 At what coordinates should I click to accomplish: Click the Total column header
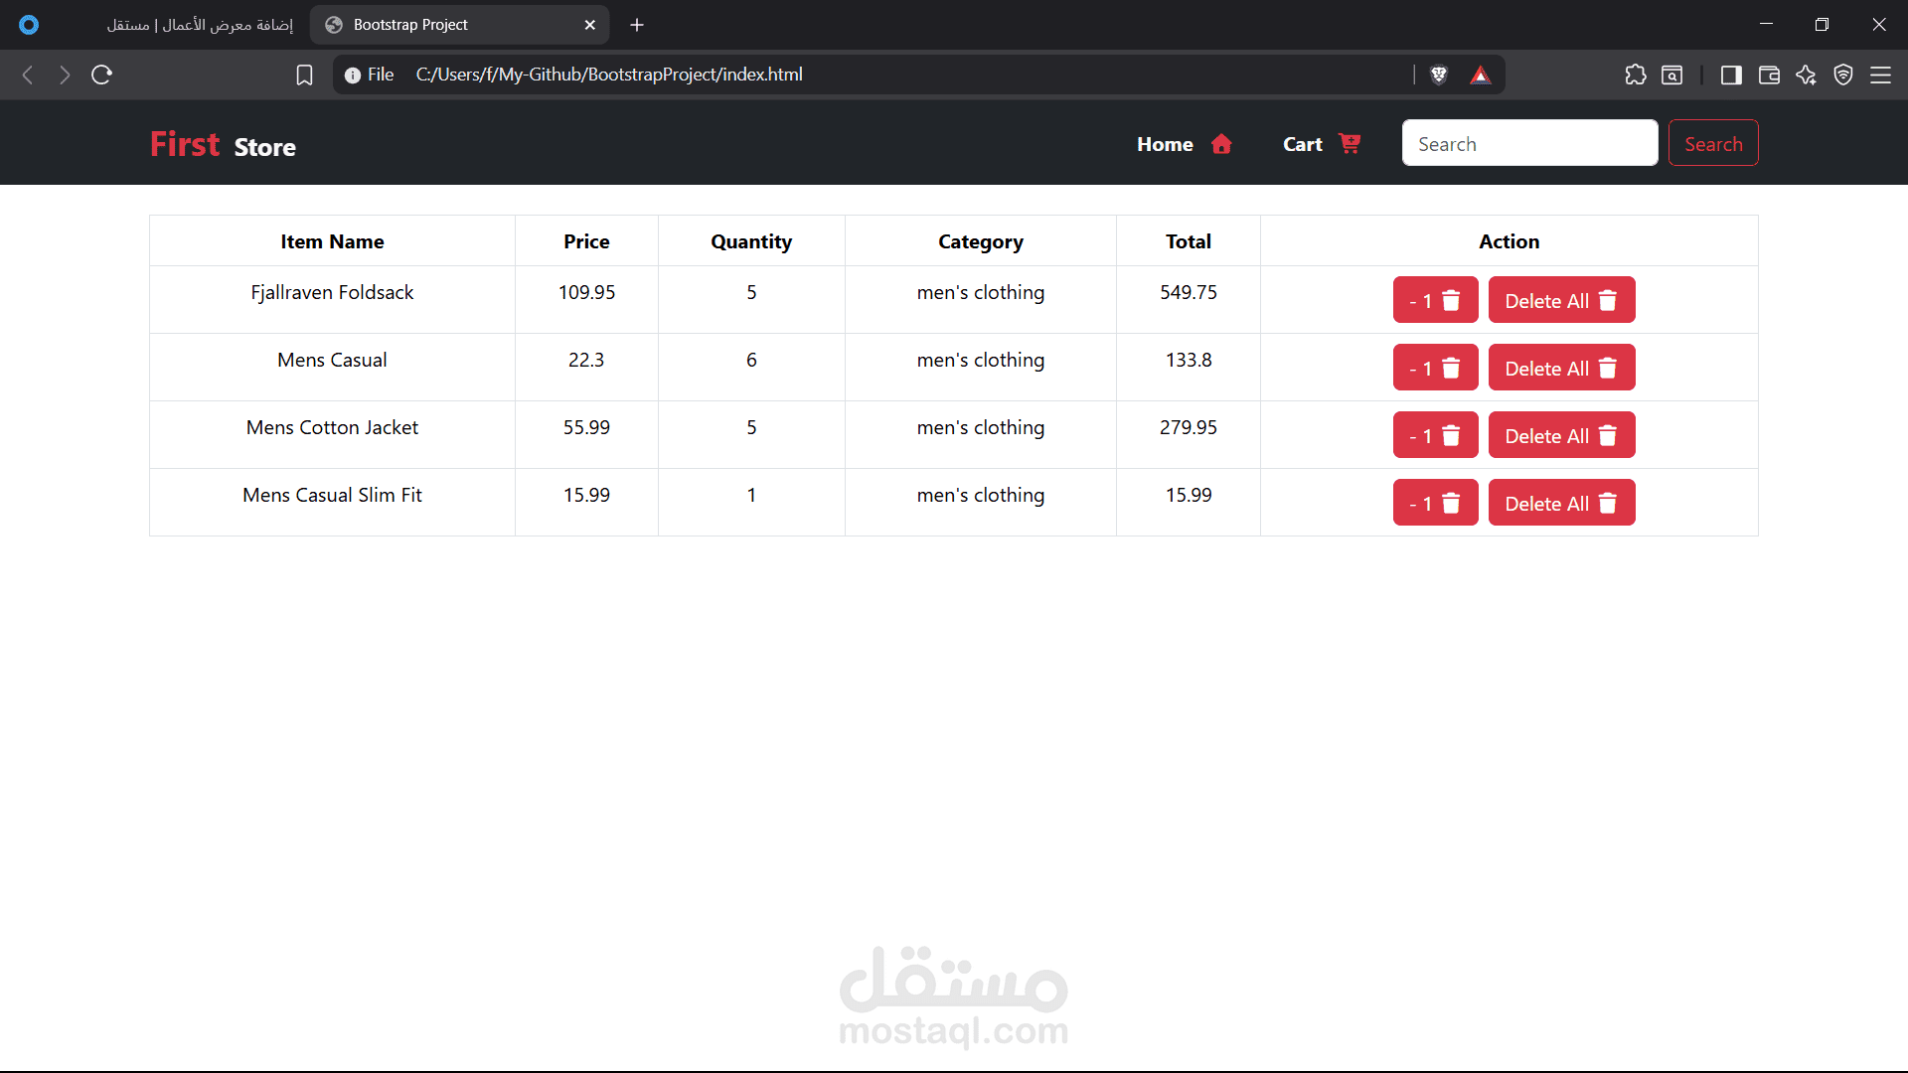click(x=1189, y=241)
